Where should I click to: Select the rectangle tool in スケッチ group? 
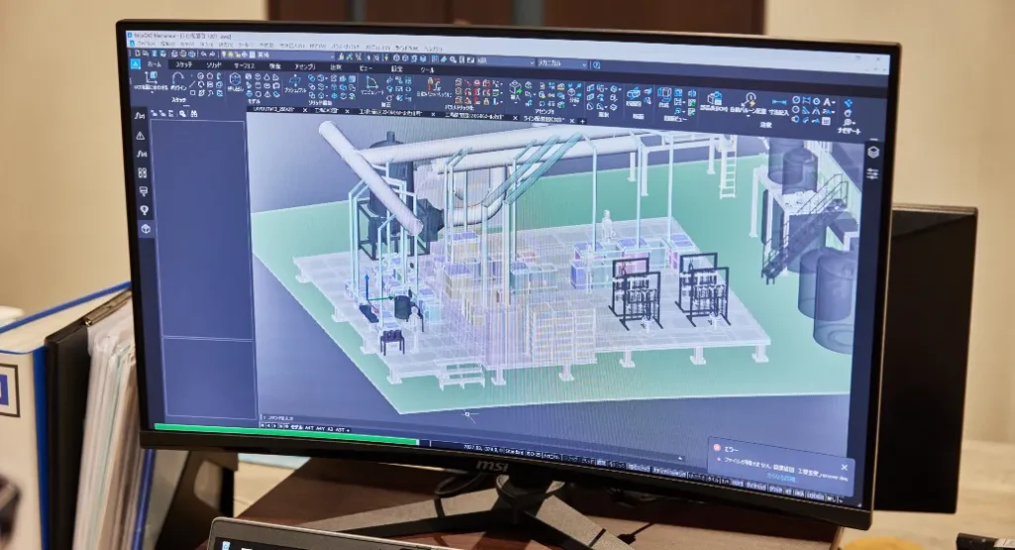pyautogui.click(x=192, y=92)
